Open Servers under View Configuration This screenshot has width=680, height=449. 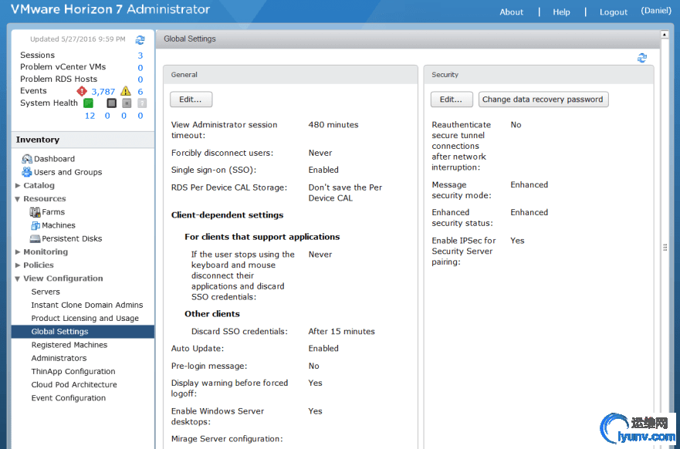point(46,292)
